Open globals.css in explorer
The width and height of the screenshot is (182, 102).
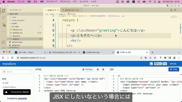click(25, 33)
